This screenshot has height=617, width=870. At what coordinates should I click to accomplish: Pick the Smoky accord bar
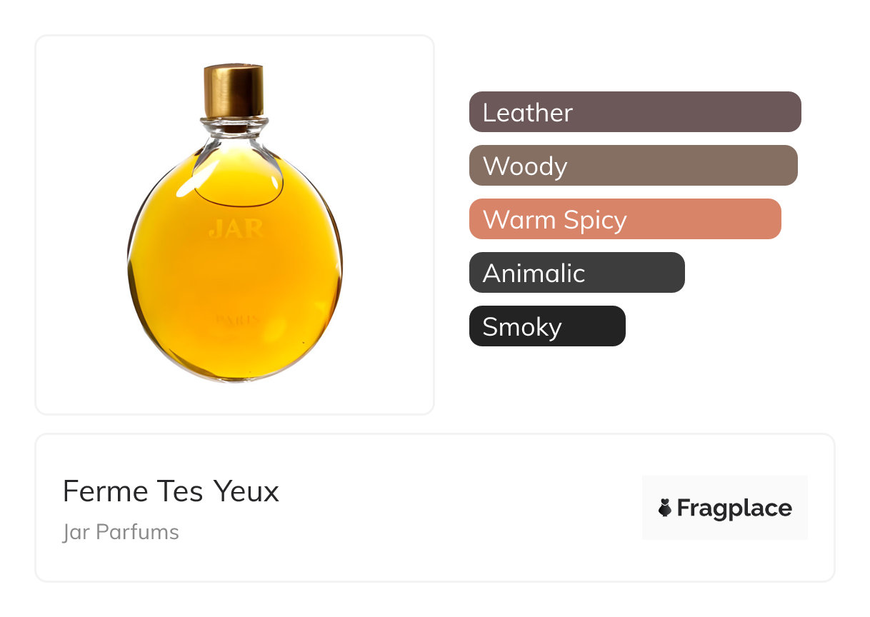coord(547,326)
